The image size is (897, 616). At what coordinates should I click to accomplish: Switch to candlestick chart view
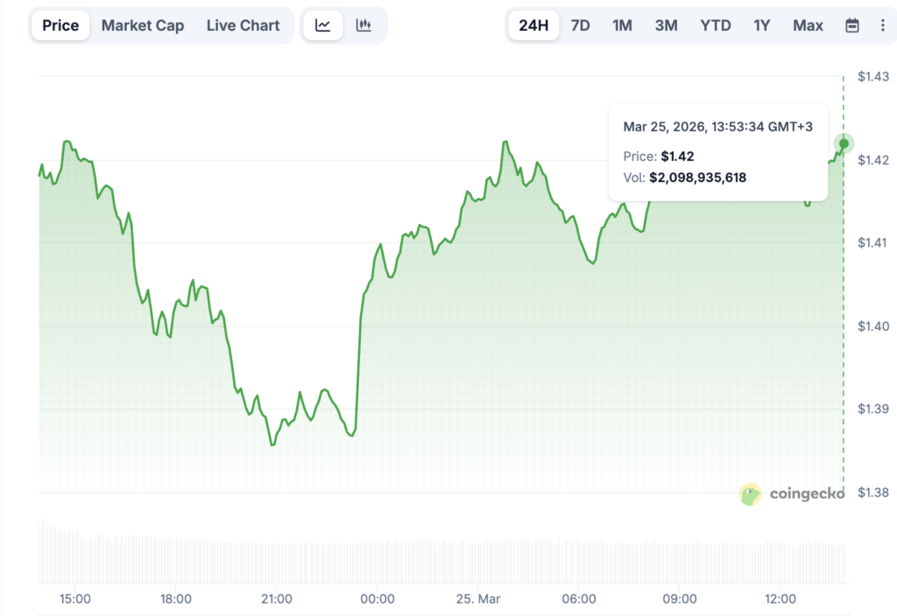(364, 25)
